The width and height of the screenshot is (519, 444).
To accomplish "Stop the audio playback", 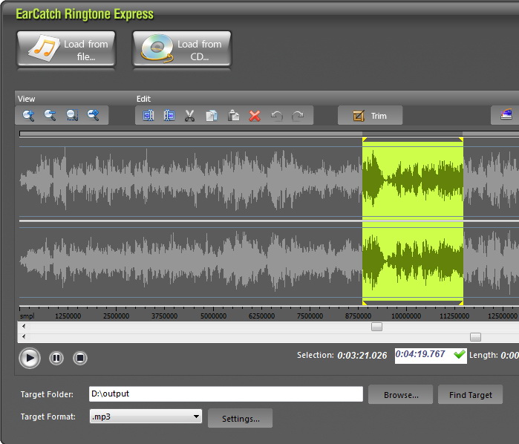I will [79, 359].
